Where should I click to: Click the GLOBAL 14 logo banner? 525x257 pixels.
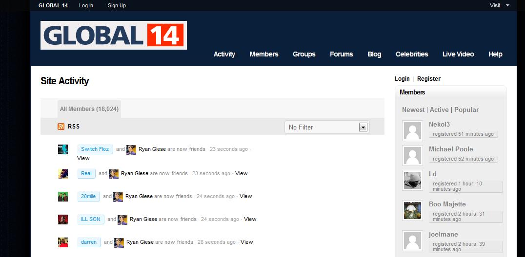pos(114,36)
